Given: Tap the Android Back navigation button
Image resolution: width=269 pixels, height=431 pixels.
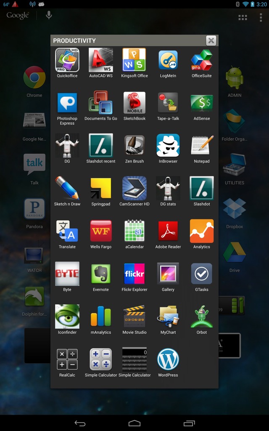Looking at the screenshot, I should click(80, 423).
